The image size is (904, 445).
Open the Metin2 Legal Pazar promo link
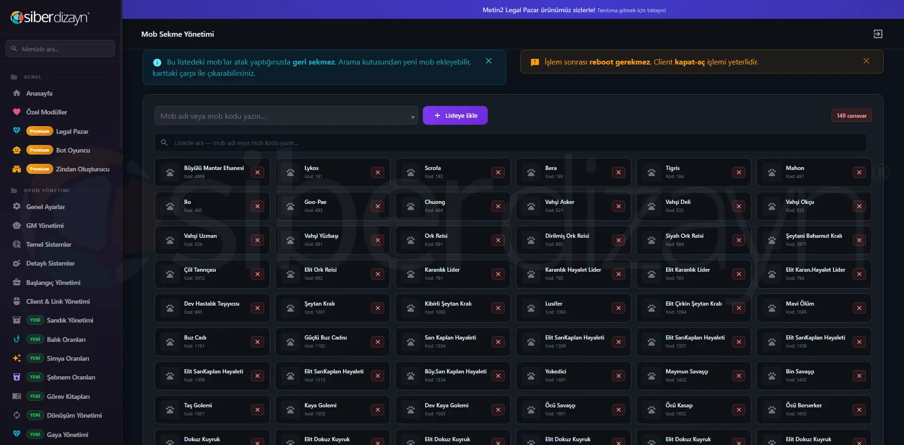[574, 10]
